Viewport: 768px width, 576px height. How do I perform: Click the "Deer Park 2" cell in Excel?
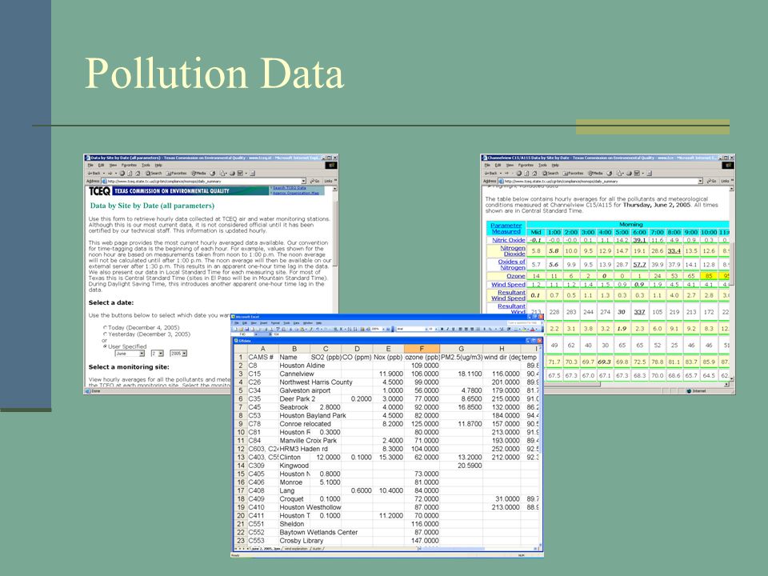click(298, 398)
